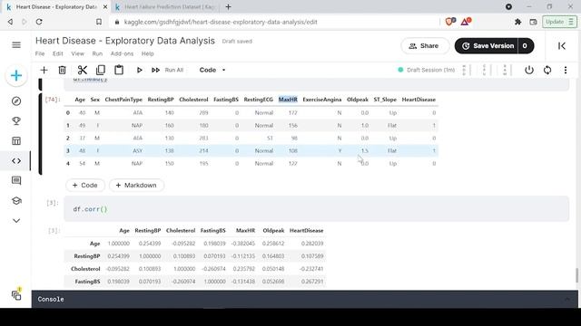Open the Datasets table icon
The height and width of the screenshot is (326, 581).
16,141
